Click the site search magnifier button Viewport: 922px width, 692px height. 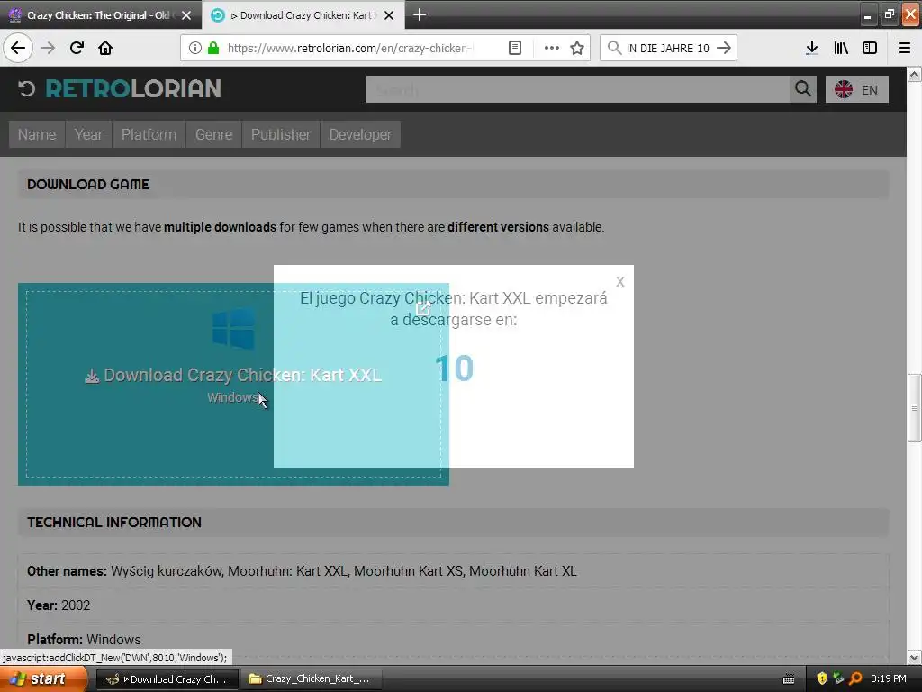[803, 89]
